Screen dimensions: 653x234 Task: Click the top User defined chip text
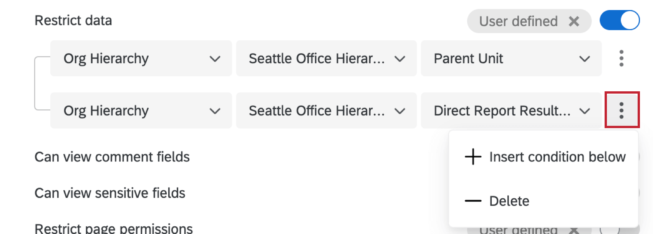(x=518, y=21)
